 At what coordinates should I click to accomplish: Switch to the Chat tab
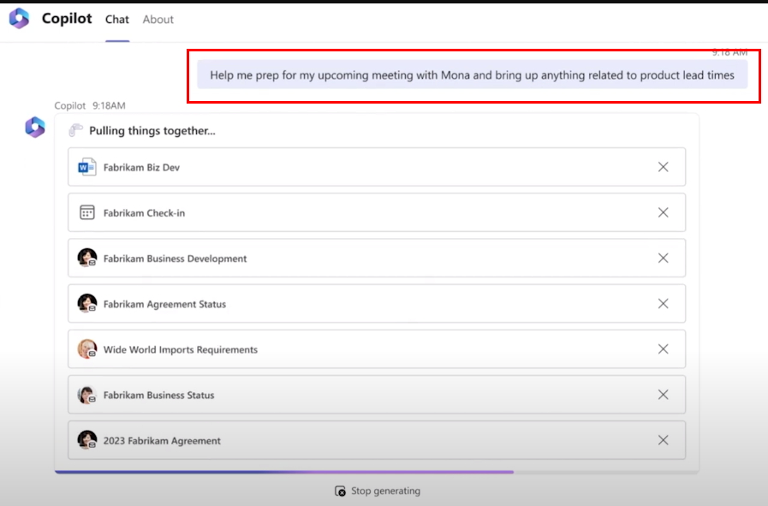tap(117, 20)
